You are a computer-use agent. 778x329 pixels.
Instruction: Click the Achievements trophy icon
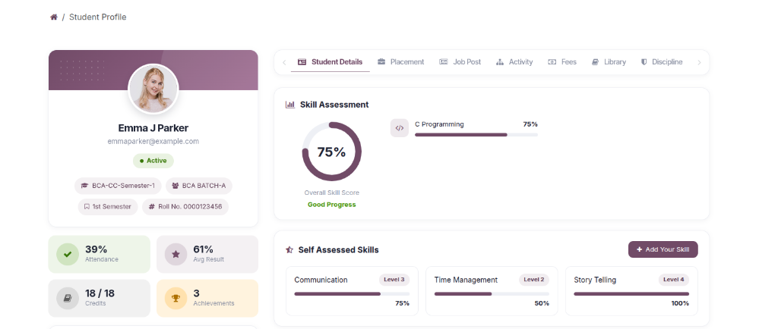click(x=176, y=299)
